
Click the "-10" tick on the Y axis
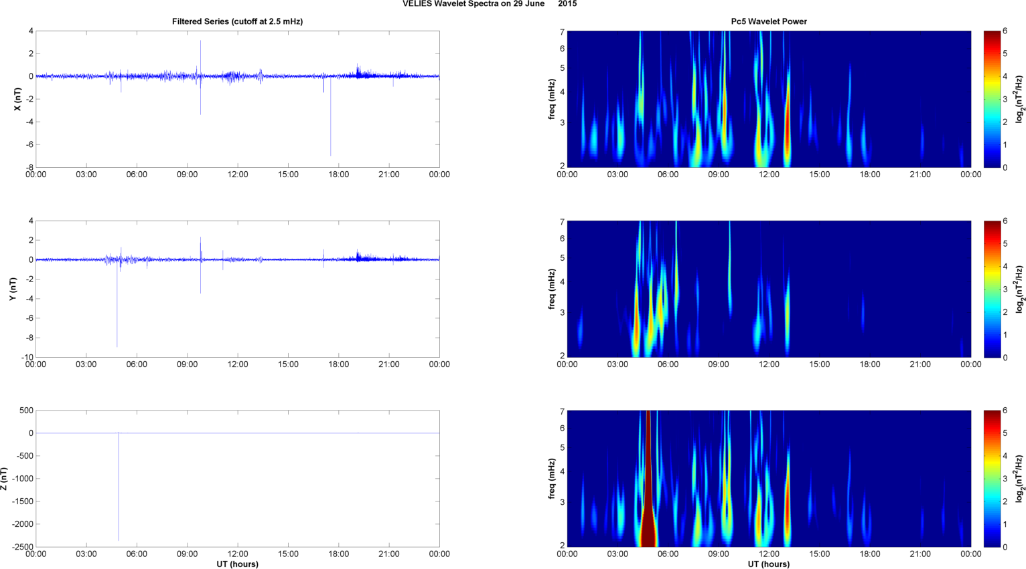pos(27,357)
